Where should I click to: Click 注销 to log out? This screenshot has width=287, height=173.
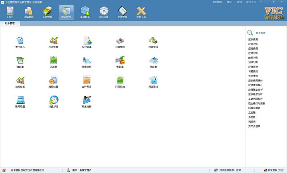pyautogui.click(x=240, y=2)
